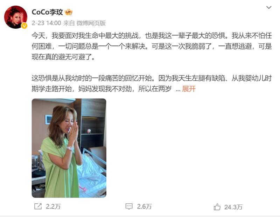Image resolution: width=280 pixels, height=217 pixels.
Task: Open the comment bubble icon
Action: (129, 207)
